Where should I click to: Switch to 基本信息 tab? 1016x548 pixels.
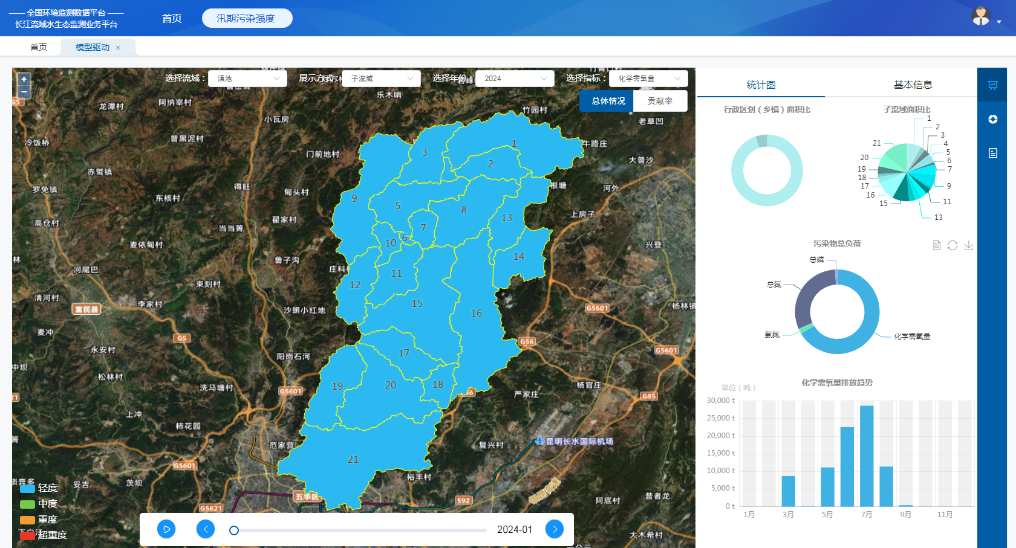[913, 85]
